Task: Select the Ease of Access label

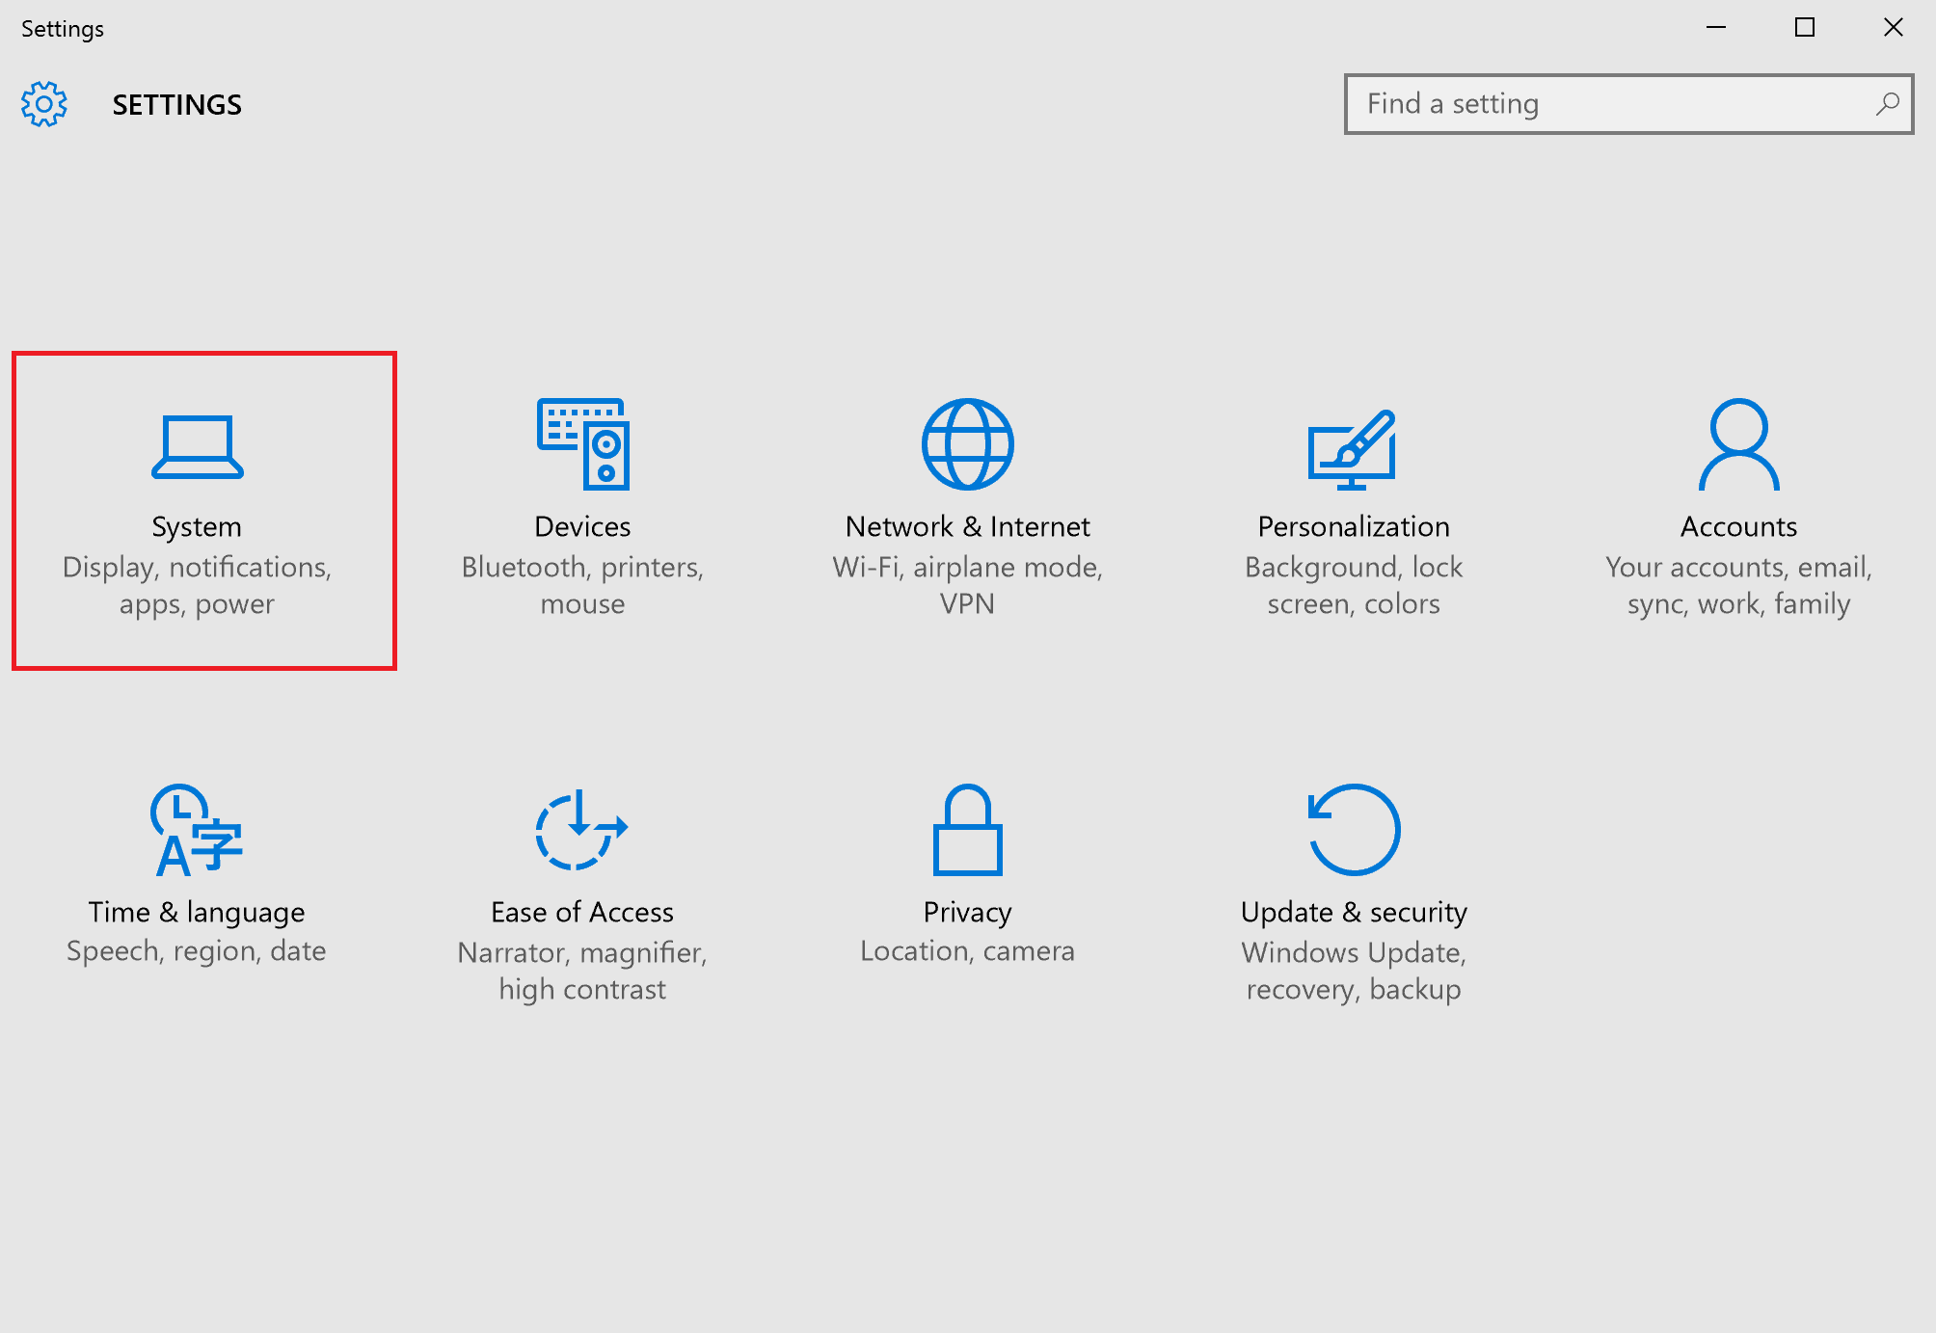Action: [x=582, y=912]
